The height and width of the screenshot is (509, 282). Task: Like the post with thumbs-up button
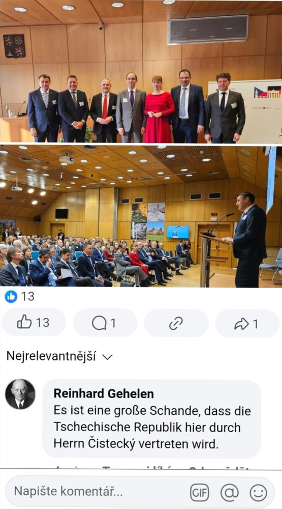(x=34, y=323)
